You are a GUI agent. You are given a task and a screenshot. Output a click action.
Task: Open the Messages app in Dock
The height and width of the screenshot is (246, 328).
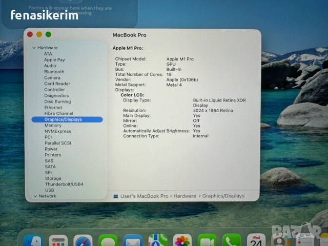[108, 240]
